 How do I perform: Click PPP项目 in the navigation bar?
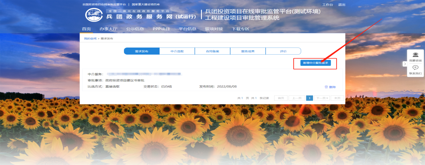[x=161, y=29]
